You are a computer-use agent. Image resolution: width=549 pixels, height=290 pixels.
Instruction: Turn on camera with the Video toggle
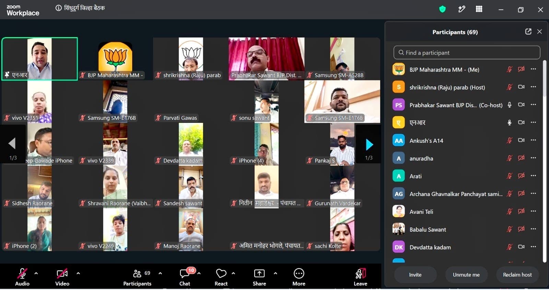pos(62,277)
